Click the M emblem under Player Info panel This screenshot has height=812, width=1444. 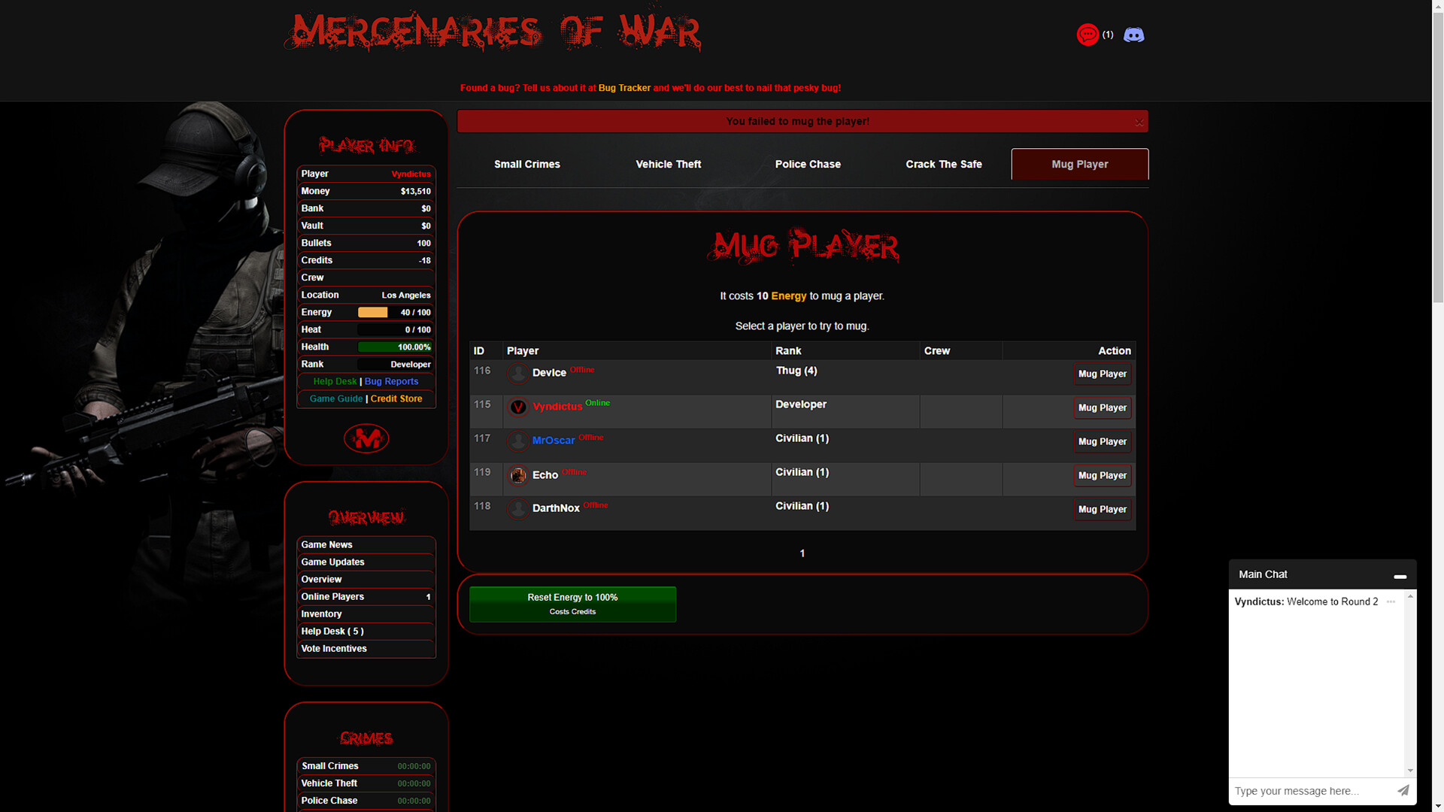click(x=366, y=438)
